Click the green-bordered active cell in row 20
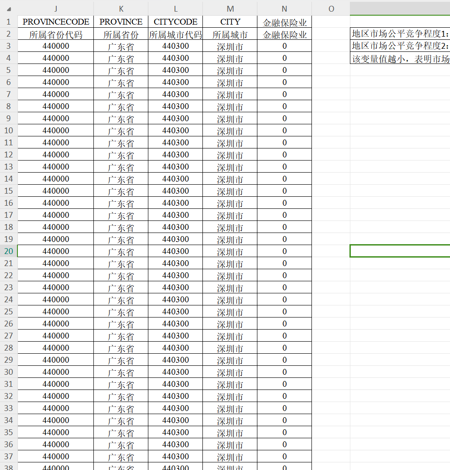The height and width of the screenshot is (470, 450). tap(400, 251)
